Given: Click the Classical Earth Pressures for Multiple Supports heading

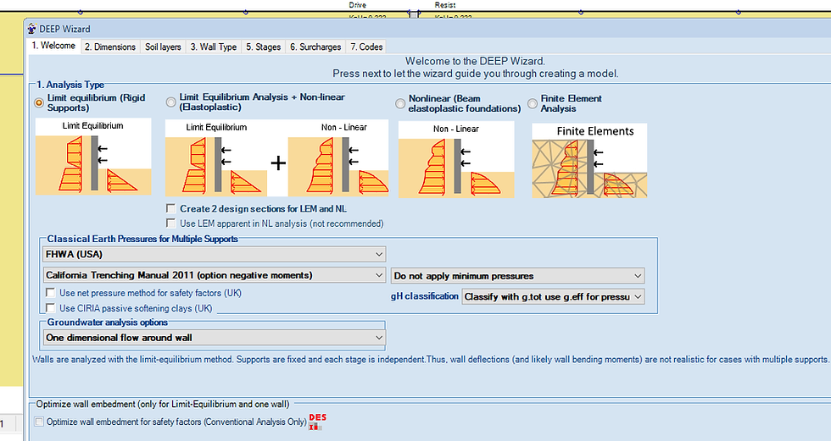Looking at the screenshot, I should [x=142, y=239].
